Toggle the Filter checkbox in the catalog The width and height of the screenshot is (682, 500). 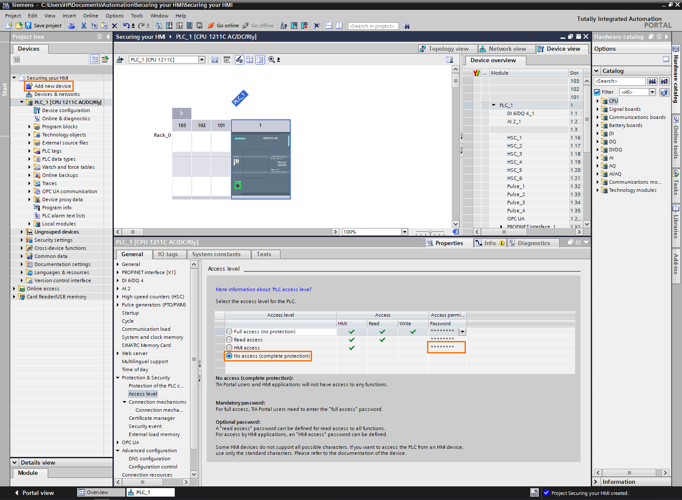pos(597,92)
